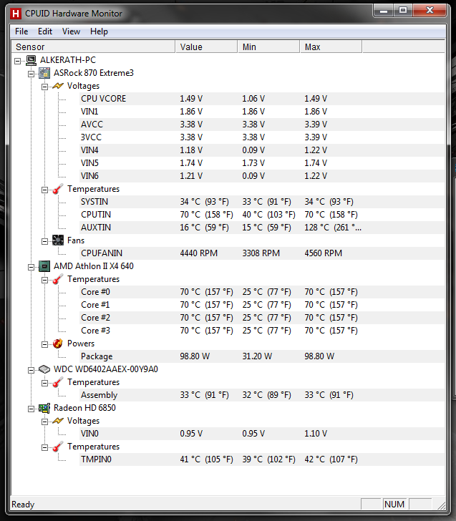The image size is (456, 521).
Task: Select the CPUFANIN fan row
Action: [x=262, y=253]
